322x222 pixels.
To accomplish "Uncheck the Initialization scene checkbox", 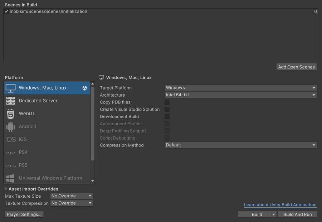I will pyautogui.click(x=6, y=11).
